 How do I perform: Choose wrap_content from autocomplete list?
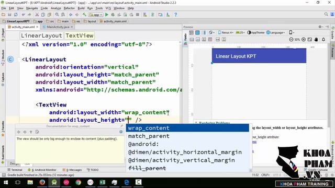pyautogui.click(x=187, y=128)
